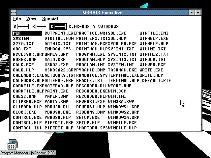Select MAIN.GRP file
The width and height of the screenshot is (211, 158).
pos(55,59)
